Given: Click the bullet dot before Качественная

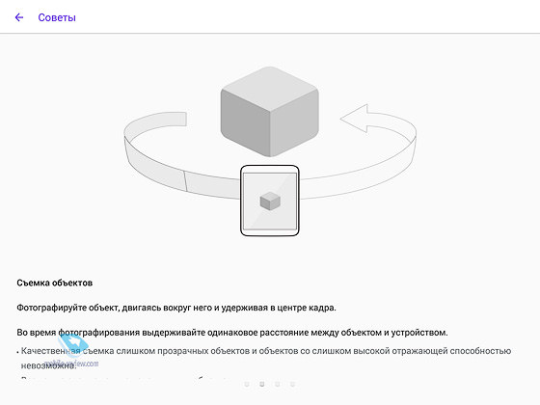Looking at the screenshot, I should click(17, 353).
